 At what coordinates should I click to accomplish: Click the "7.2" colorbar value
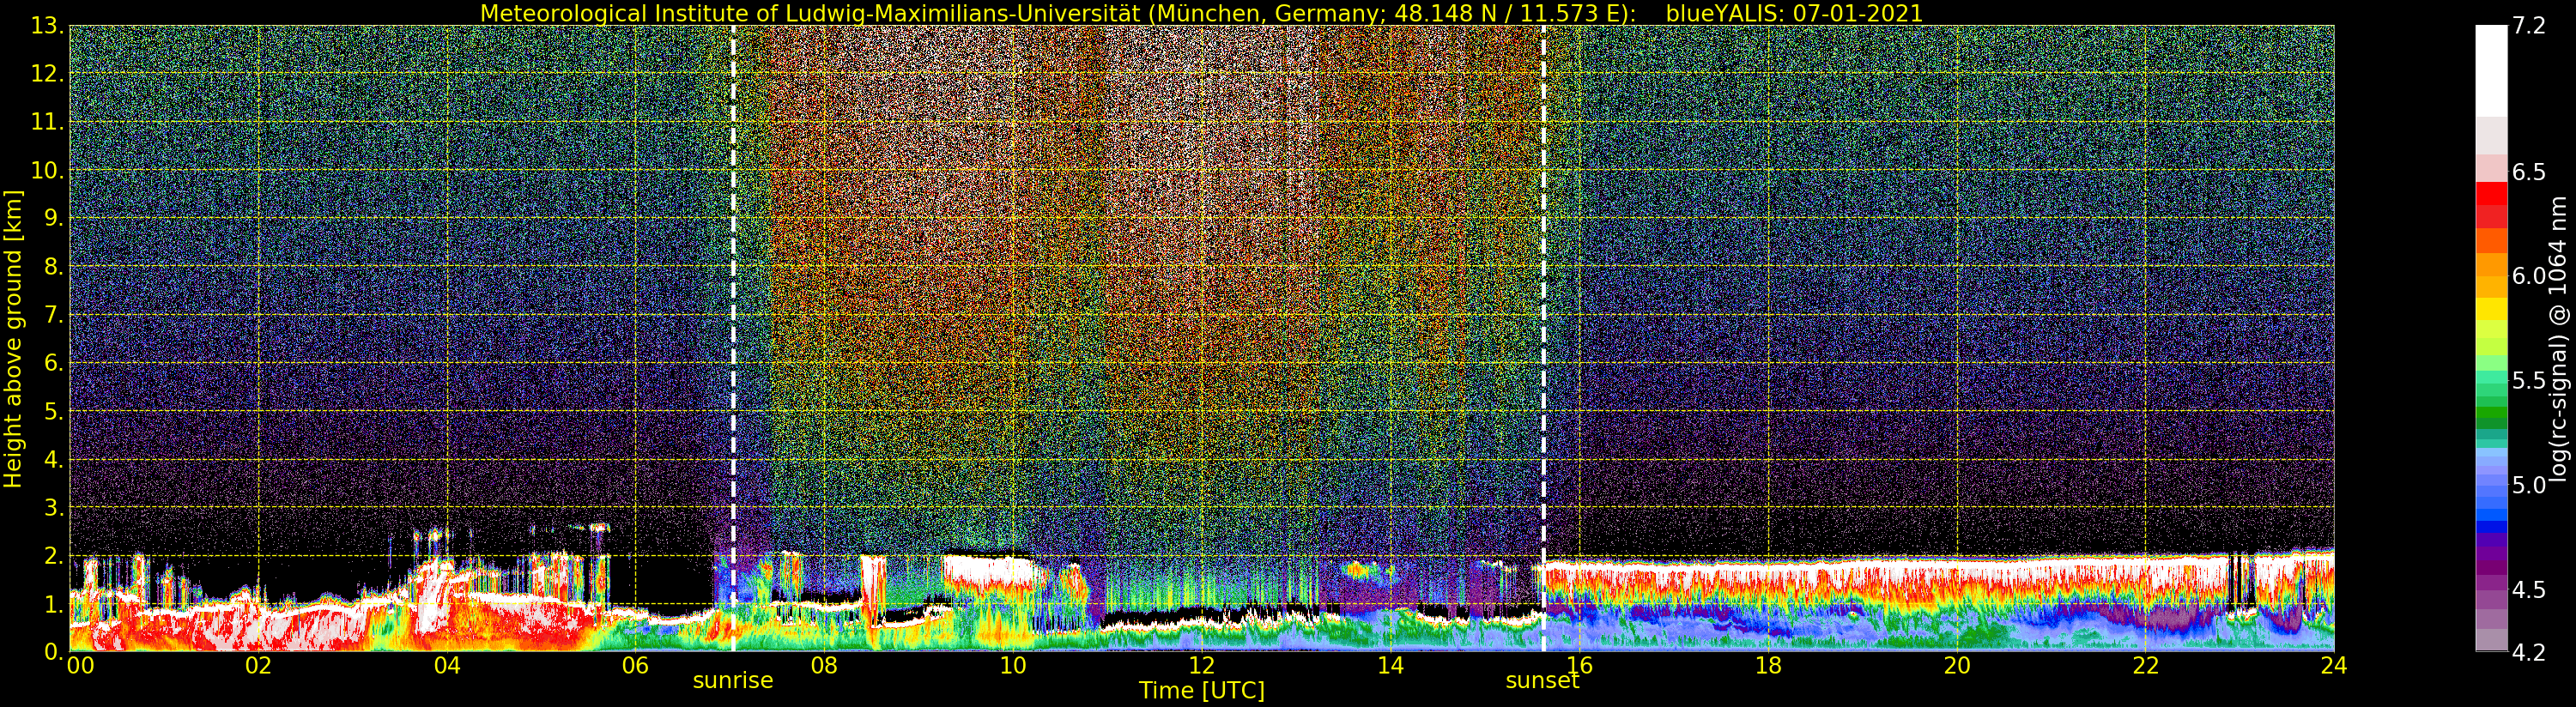(2528, 26)
